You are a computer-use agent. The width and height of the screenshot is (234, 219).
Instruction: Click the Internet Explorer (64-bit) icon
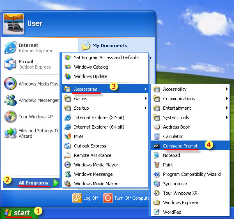click(x=68, y=127)
